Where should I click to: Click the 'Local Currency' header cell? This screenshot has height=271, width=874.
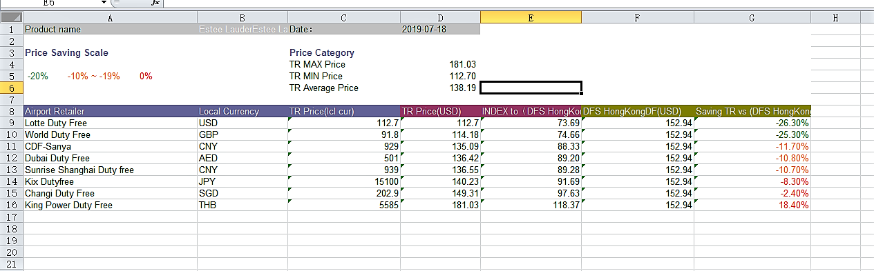(x=242, y=111)
